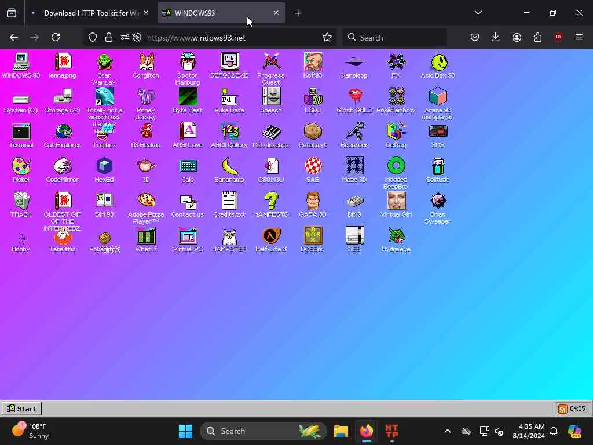593x445 pixels.
Task: Click the Windows 93 Start button
Action: click(21, 408)
